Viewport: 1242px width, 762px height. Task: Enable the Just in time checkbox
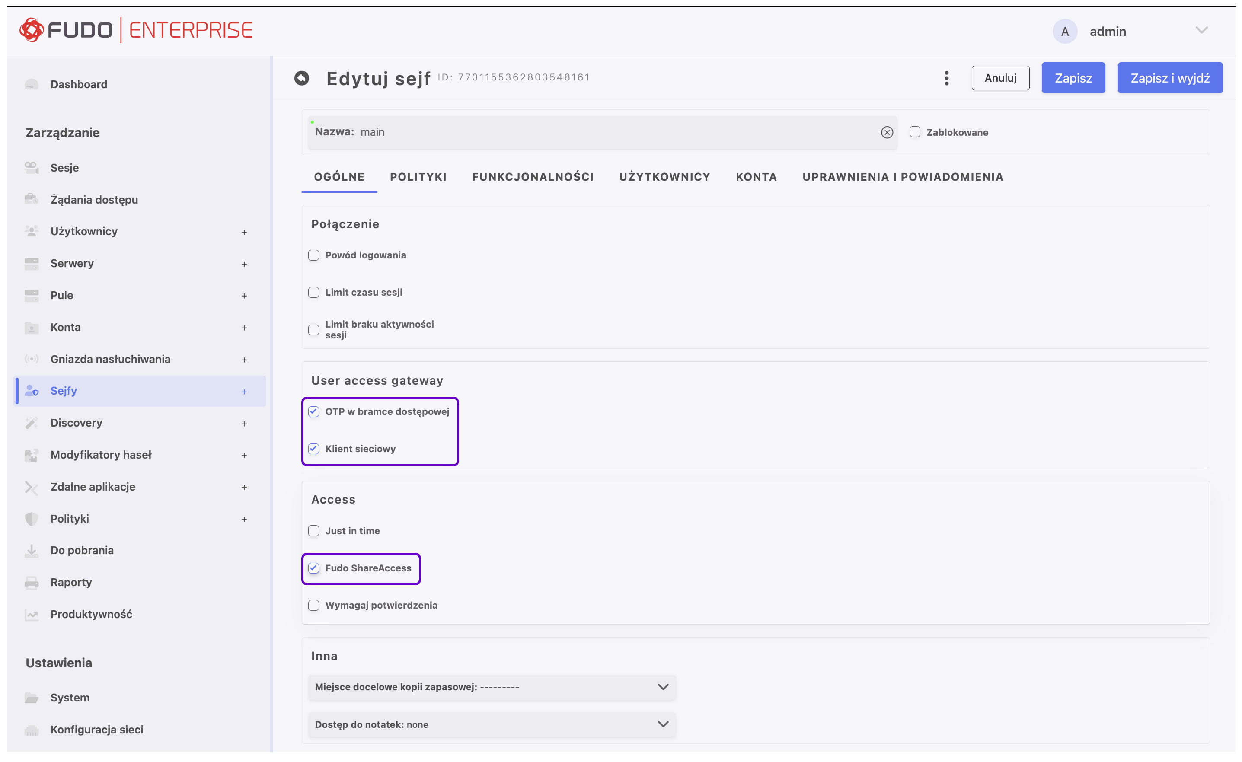coord(313,531)
